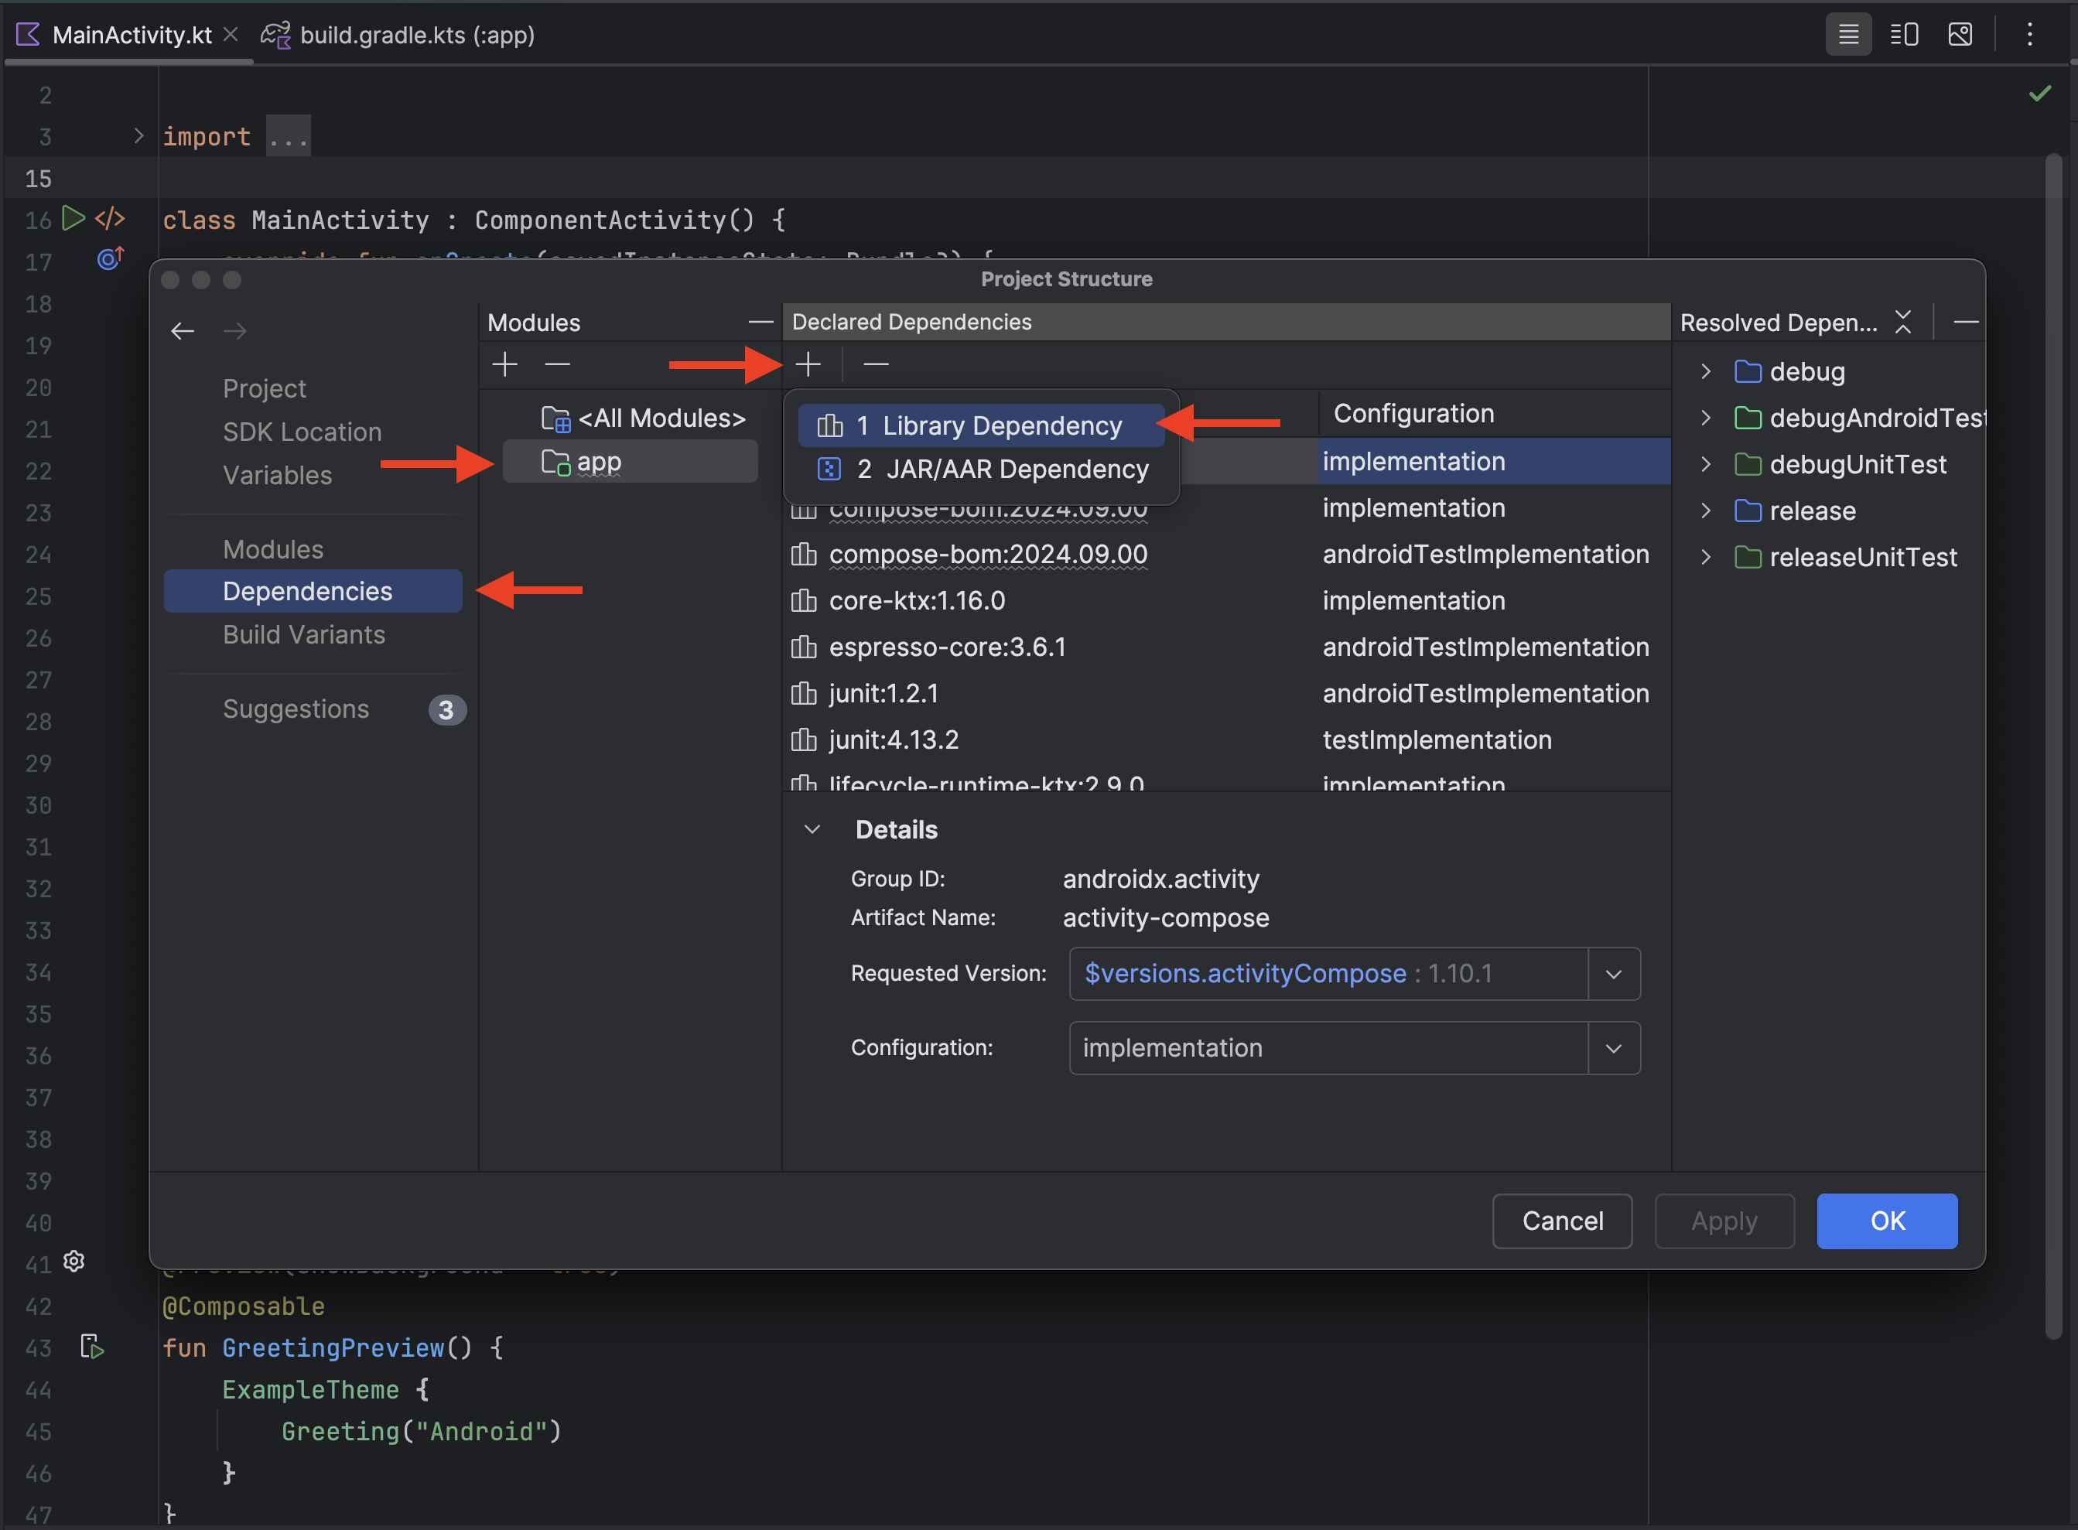The image size is (2078, 1530).
Task: Click the GreetingPreview run gutter icon
Action: [92, 1347]
